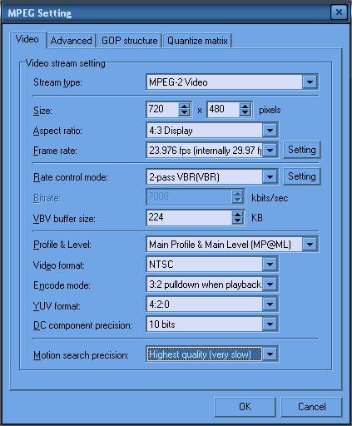Click into the VBV buffer size field
This screenshot has height=426, width=352.
coord(190,217)
